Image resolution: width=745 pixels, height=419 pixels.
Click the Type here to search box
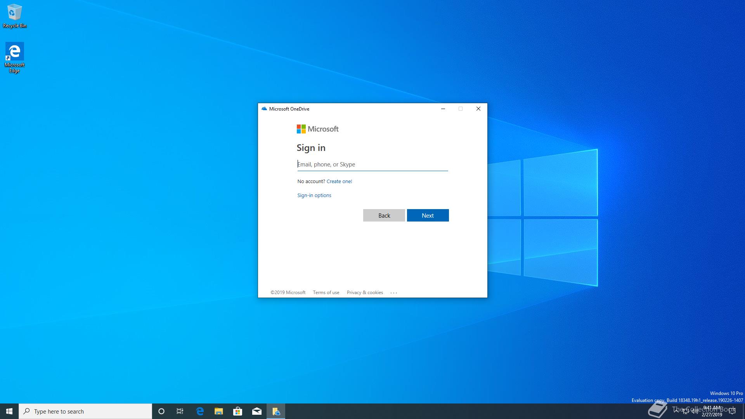[85, 411]
